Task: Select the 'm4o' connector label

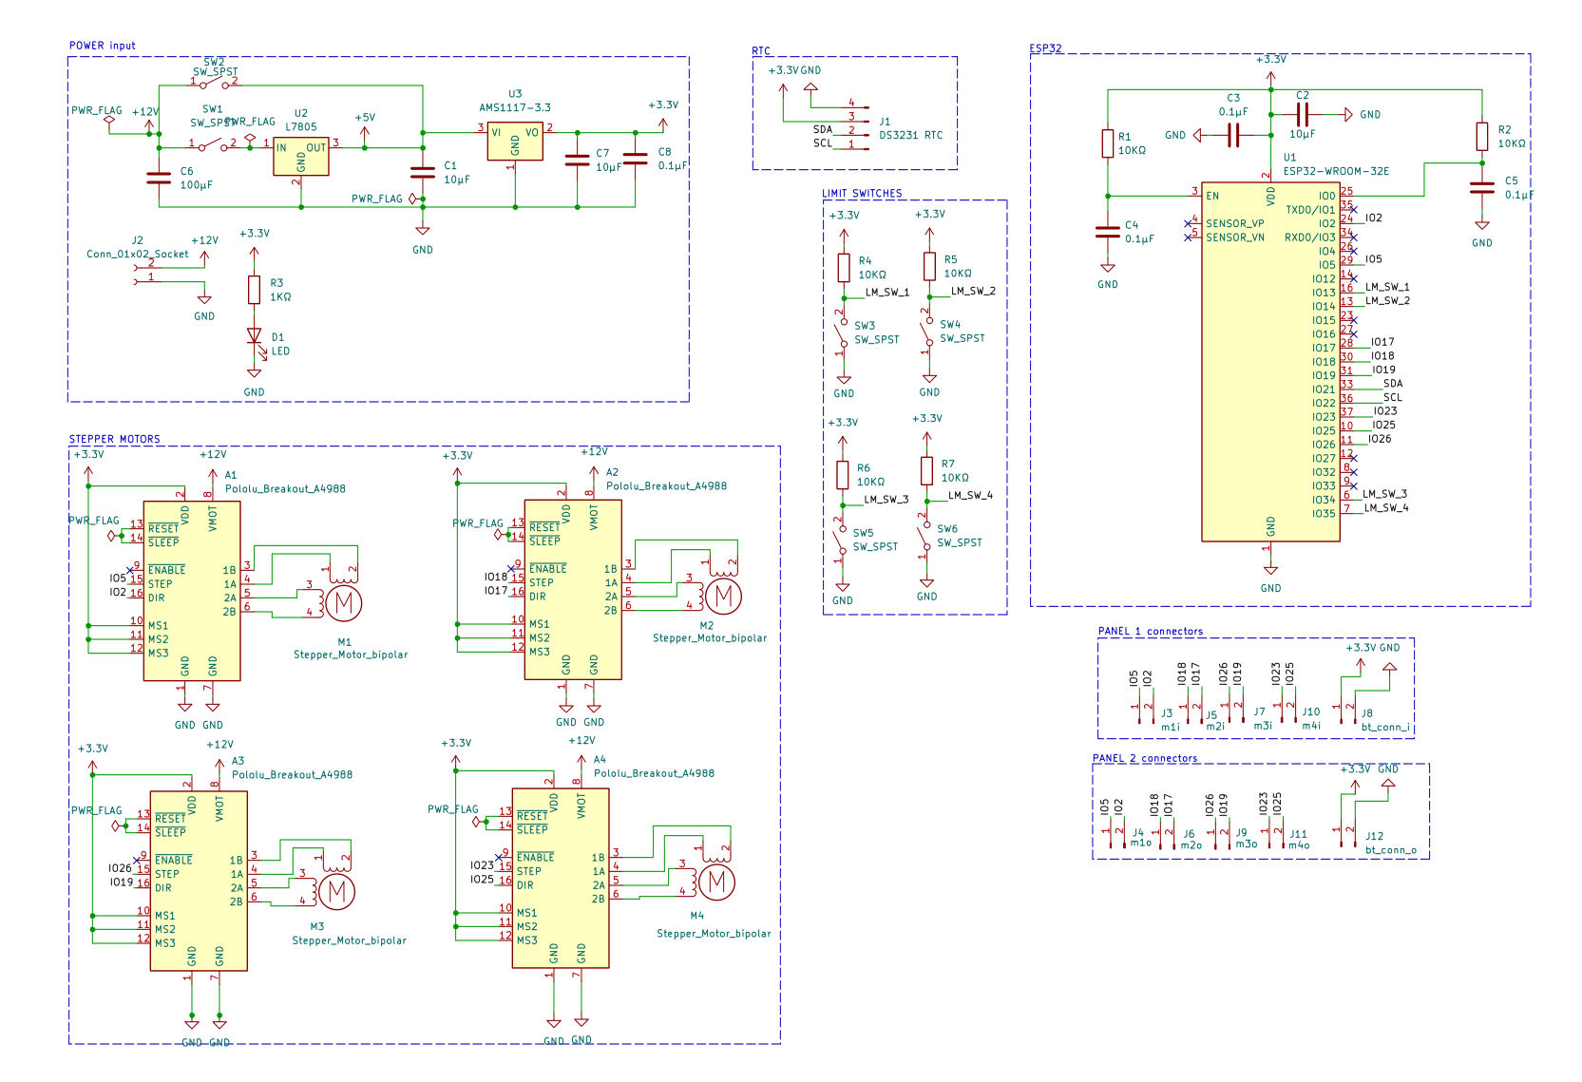Action: click(x=1299, y=845)
